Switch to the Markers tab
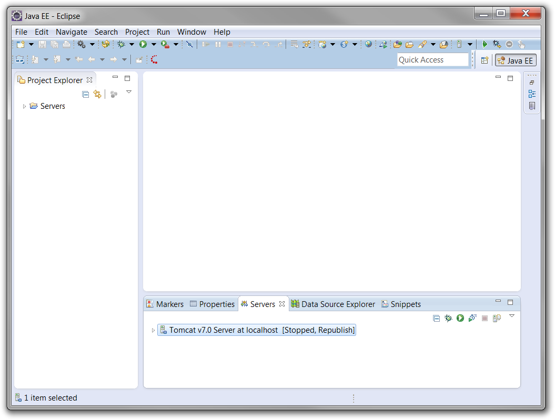This screenshot has width=555, height=420. [x=165, y=304]
